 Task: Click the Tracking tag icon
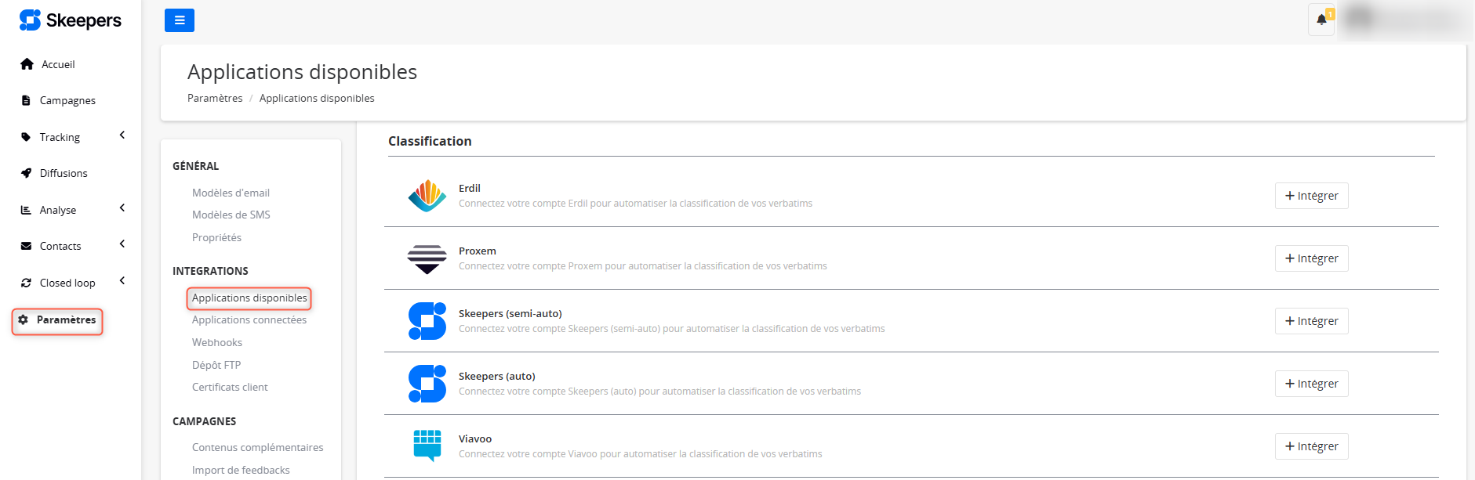point(26,137)
